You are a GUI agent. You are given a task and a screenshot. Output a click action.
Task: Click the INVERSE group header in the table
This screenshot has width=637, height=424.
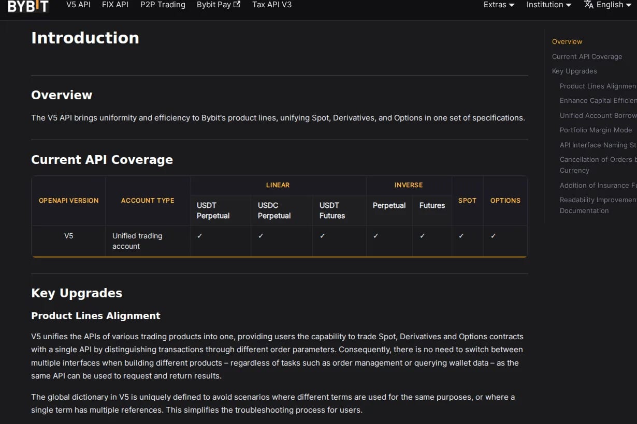409,185
